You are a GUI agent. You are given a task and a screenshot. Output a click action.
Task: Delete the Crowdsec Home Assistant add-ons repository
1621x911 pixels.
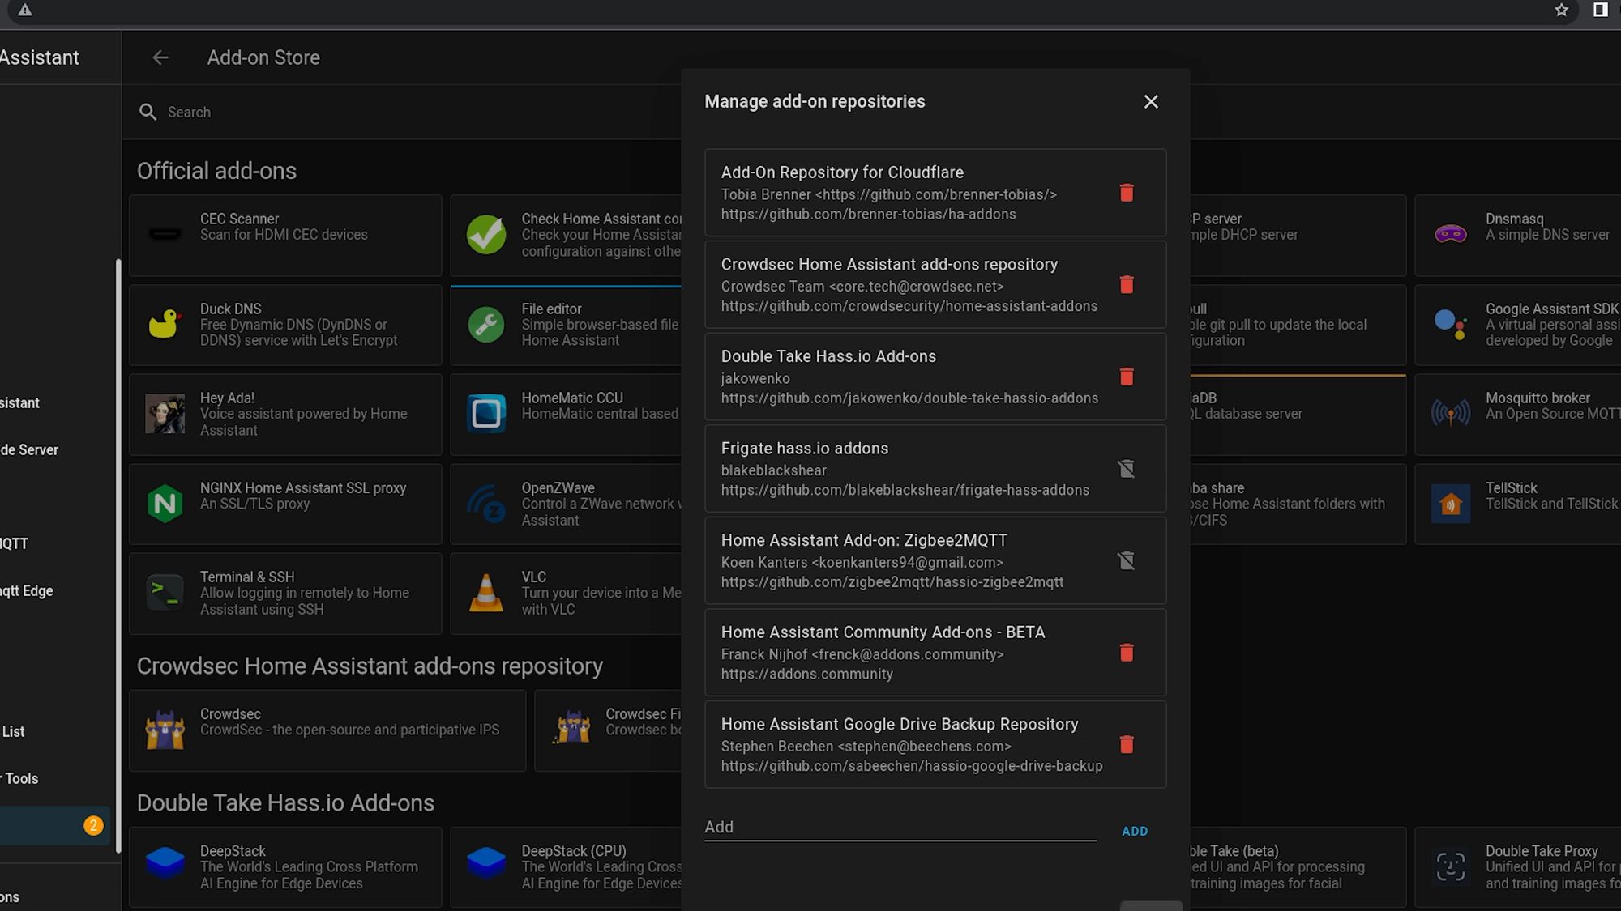coord(1126,285)
